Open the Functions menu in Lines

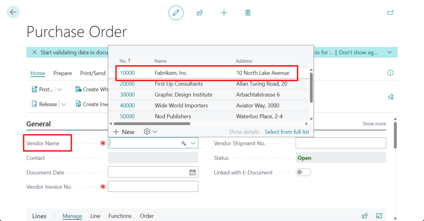click(120, 216)
